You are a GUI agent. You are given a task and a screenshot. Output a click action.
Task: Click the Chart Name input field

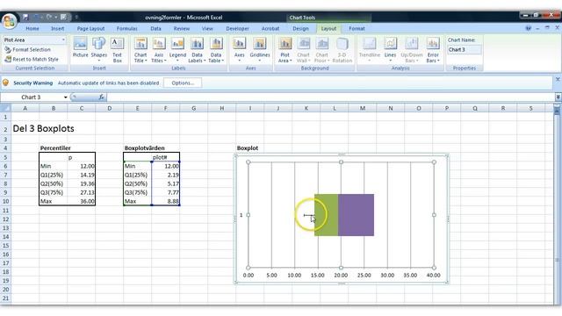click(x=464, y=49)
